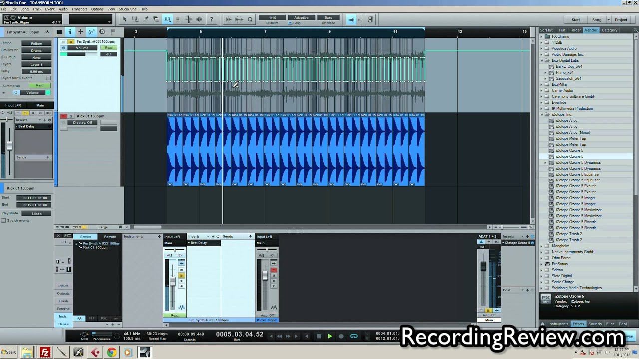Viewport: 639px width, 359px height.
Task: Sort browser by Category tab
Action: tap(610, 30)
